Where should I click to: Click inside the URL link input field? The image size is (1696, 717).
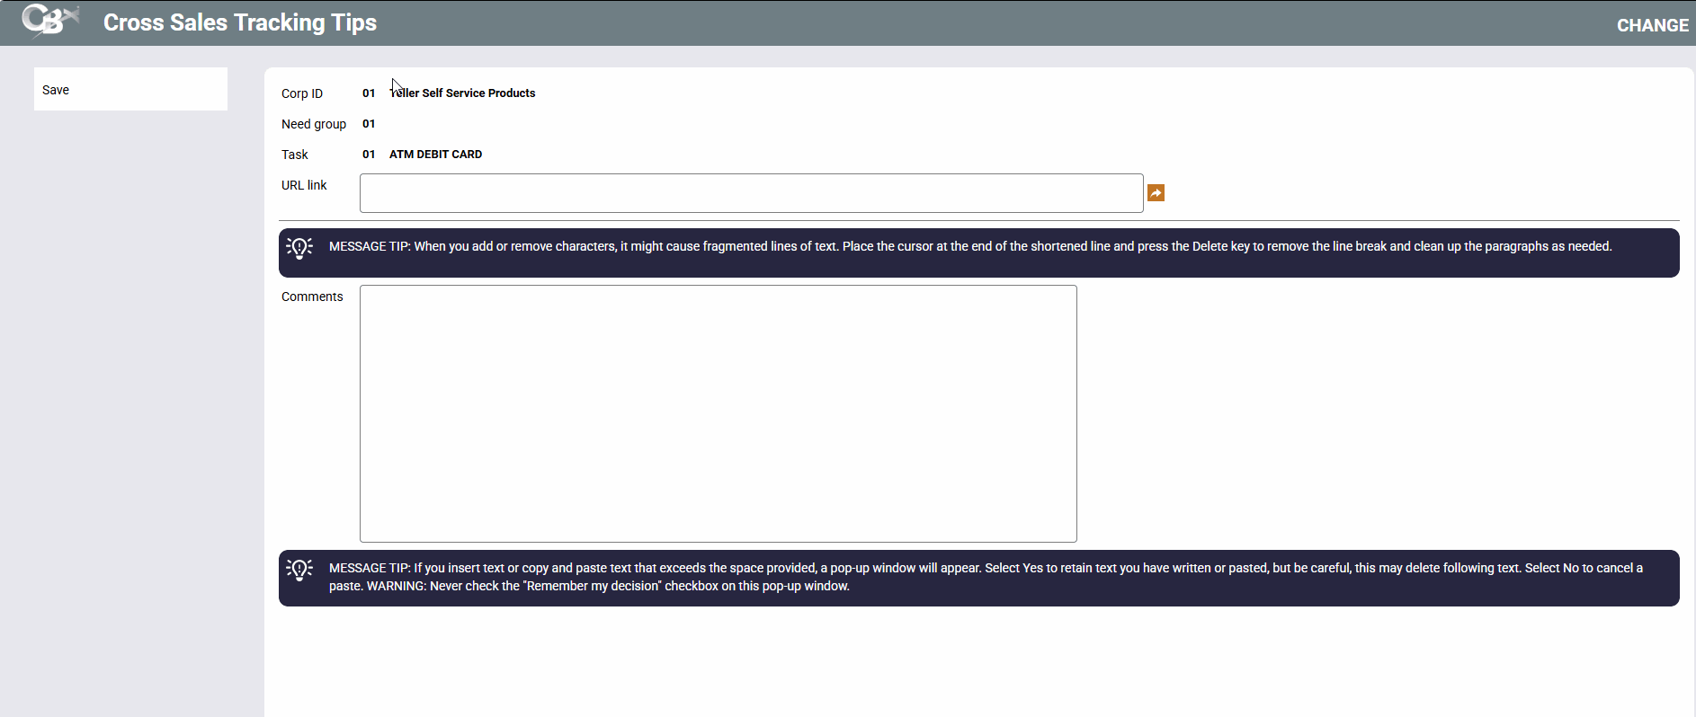(x=751, y=193)
